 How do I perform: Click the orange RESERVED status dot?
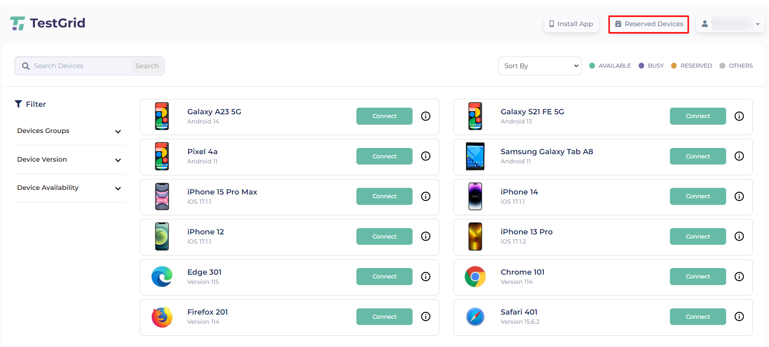[x=674, y=66]
